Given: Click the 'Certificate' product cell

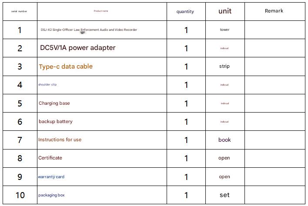Looking at the screenshot, I should pyautogui.click(x=50, y=158).
